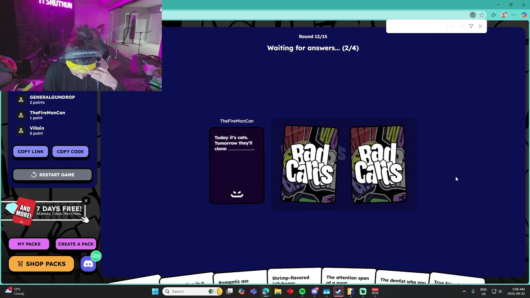This screenshot has height=298, width=530.
Task: Close the find on page bar
Action: coord(480,26)
